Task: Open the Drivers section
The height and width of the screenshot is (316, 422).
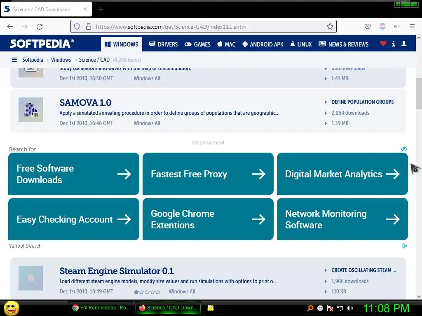Action: (163, 44)
